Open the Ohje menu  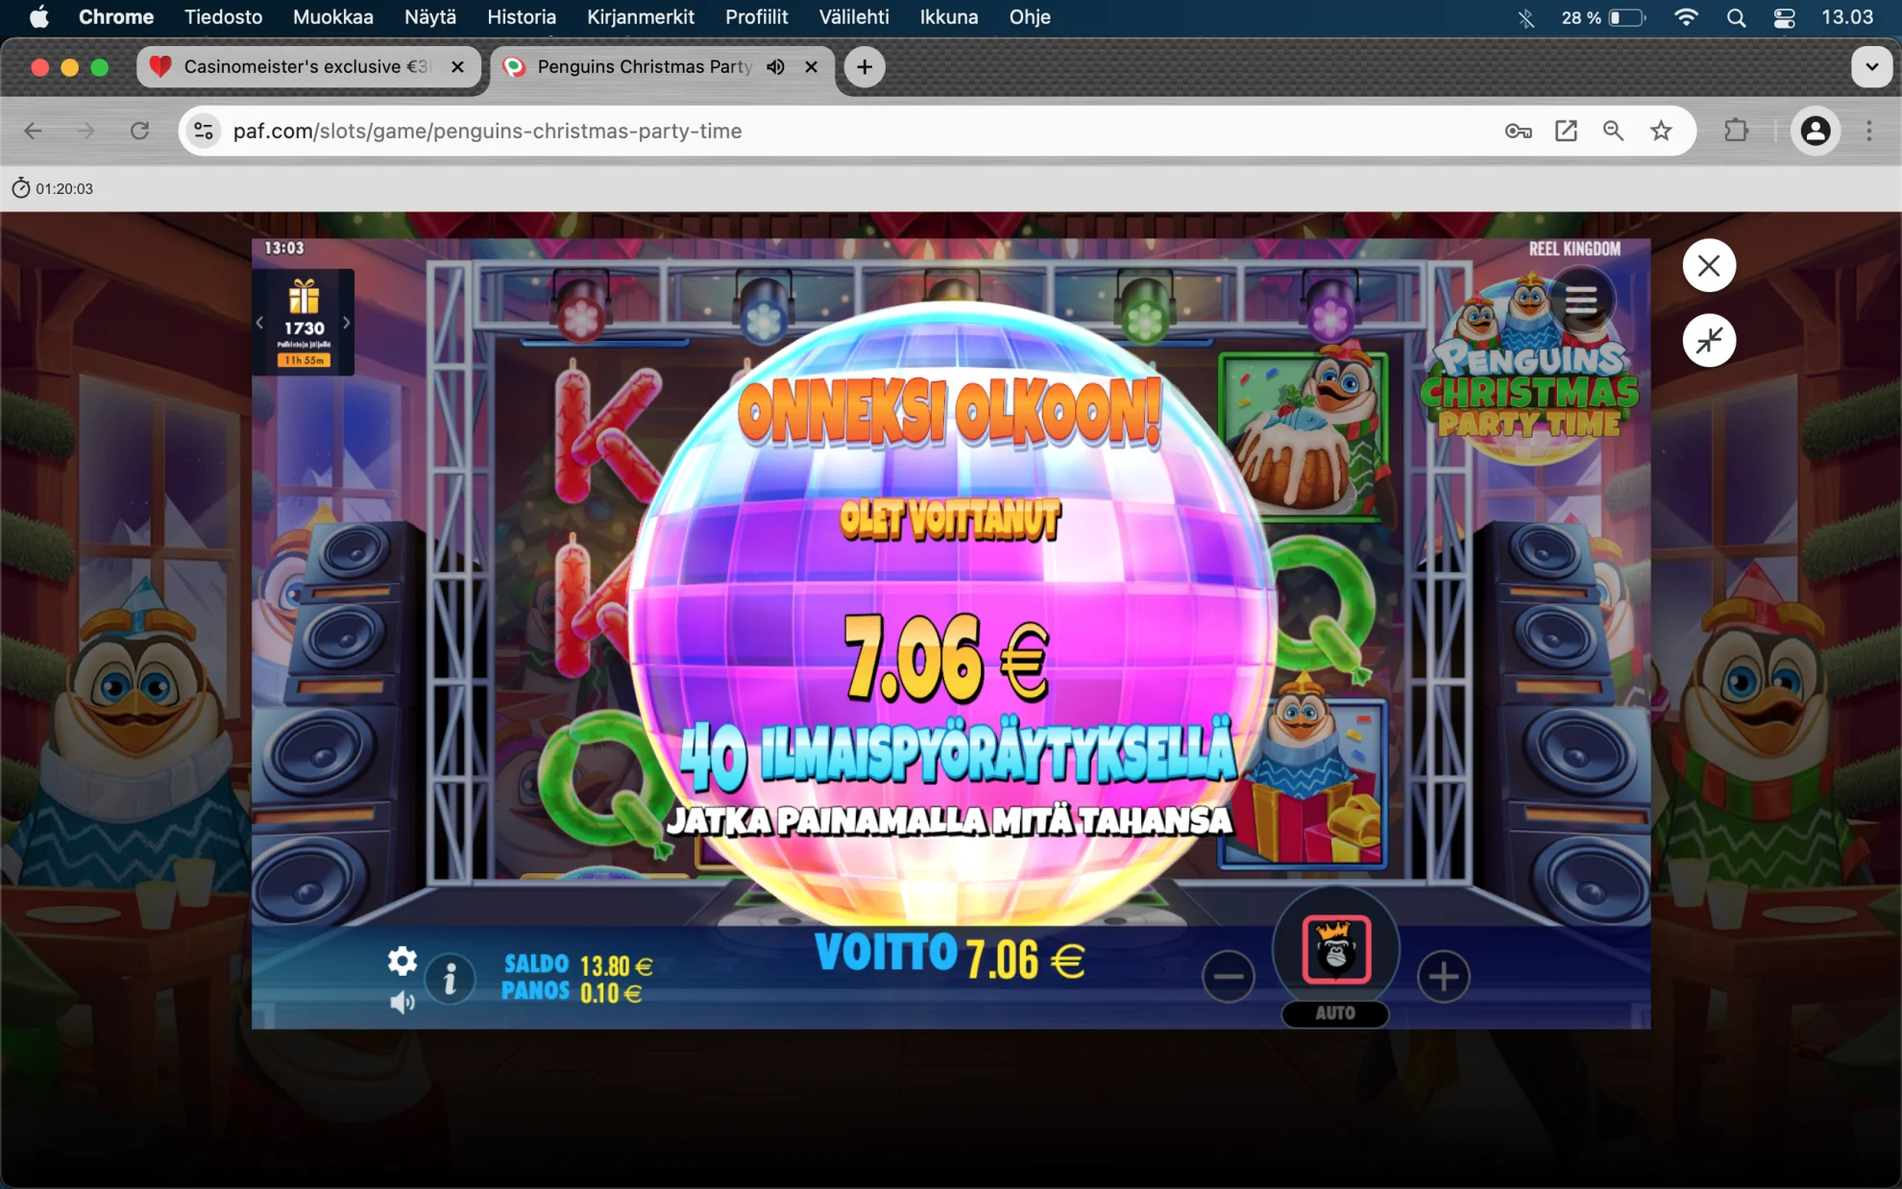pyautogui.click(x=1029, y=17)
